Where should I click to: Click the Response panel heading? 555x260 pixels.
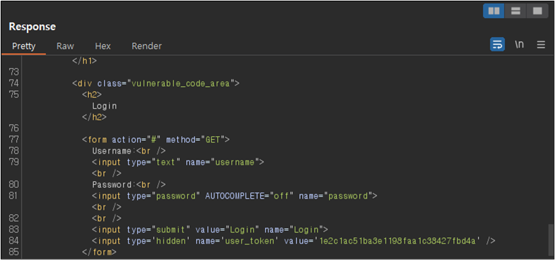[x=32, y=26]
